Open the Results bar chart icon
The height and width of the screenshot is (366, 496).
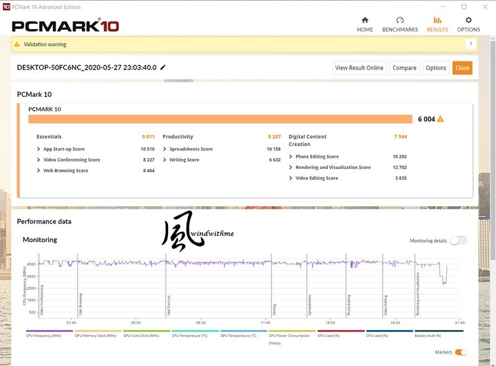(x=437, y=20)
